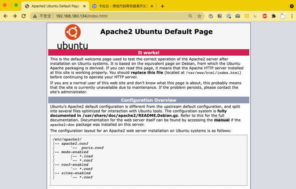Open the zoom magnifier icon in address bar
The width and height of the screenshot is (296, 189).
point(190,16)
